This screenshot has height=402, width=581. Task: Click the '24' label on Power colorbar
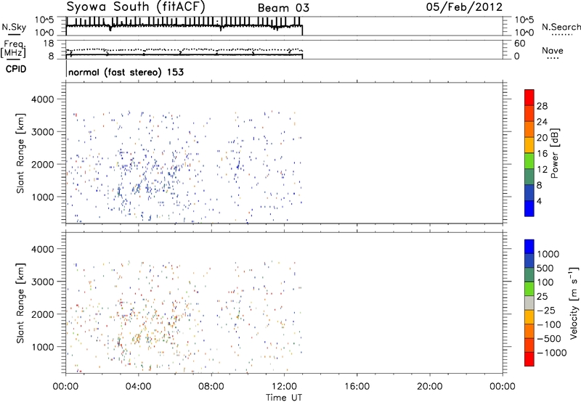point(542,122)
